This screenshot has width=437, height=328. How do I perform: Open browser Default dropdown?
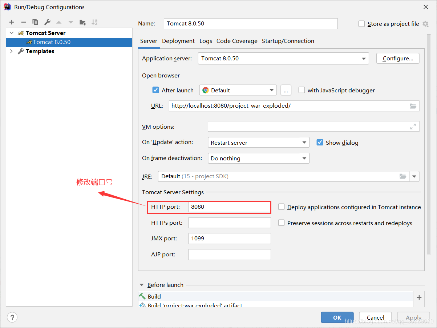[238, 90]
